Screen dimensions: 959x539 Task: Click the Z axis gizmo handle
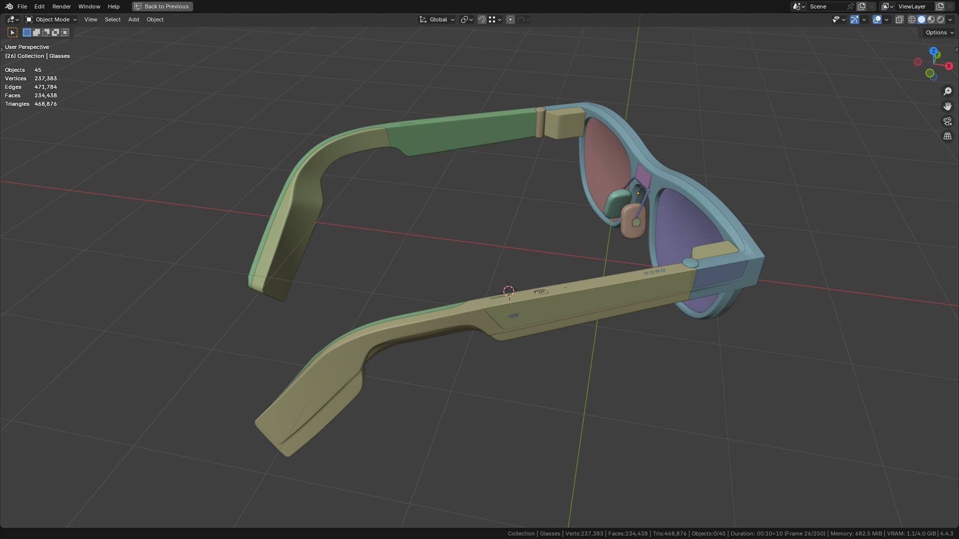934,51
